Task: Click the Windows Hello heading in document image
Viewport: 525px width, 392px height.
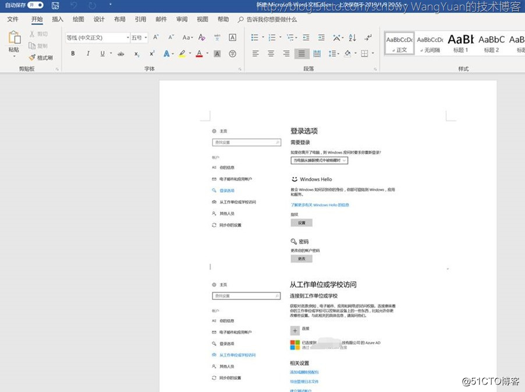Action: (x=315, y=179)
